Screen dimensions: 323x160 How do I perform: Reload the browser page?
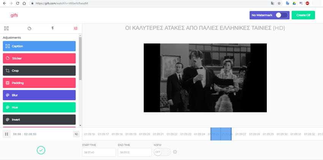(17, 3)
